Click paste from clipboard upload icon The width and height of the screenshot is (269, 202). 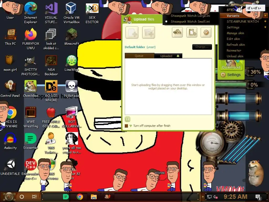[192, 32]
